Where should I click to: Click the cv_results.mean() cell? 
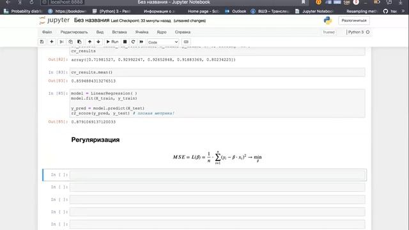pos(217,72)
